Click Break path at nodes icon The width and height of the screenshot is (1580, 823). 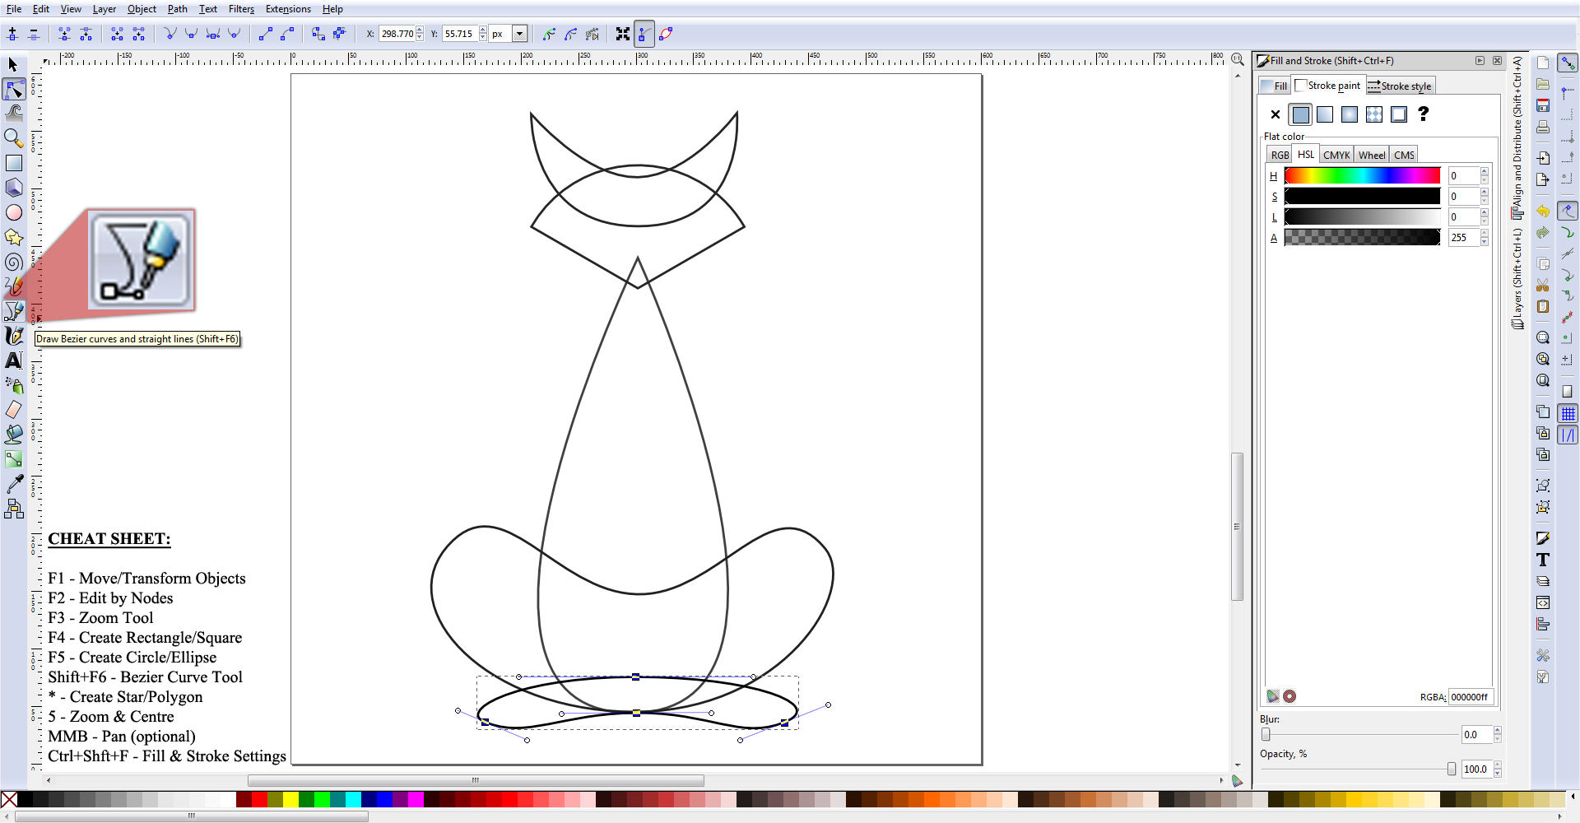tap(86, 34)
